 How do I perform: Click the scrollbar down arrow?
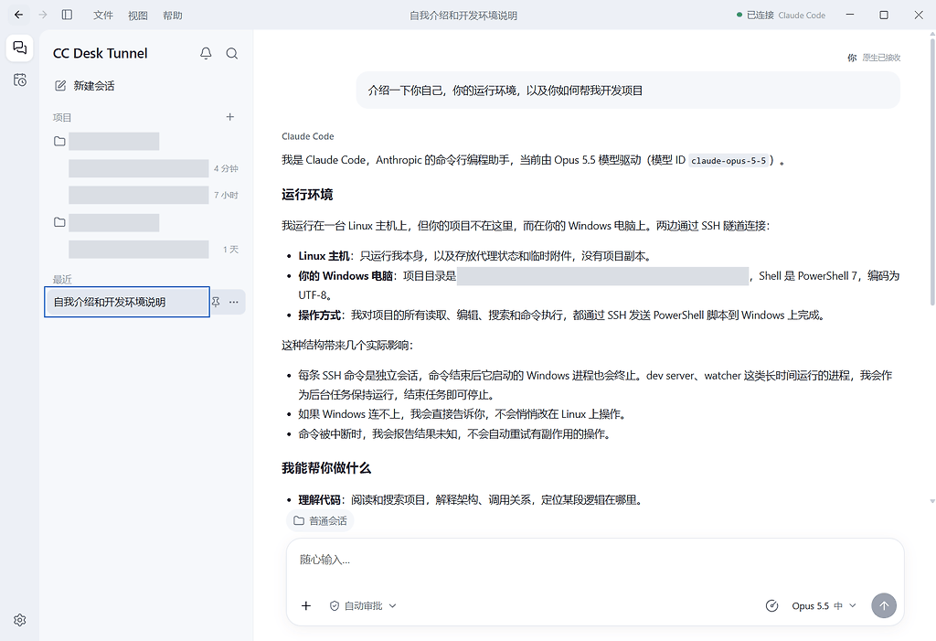point(932,501)
